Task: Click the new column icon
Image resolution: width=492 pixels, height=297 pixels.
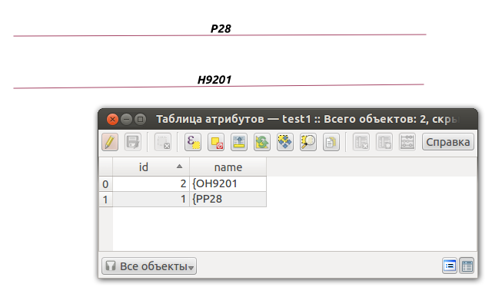Action: (384, 142)
